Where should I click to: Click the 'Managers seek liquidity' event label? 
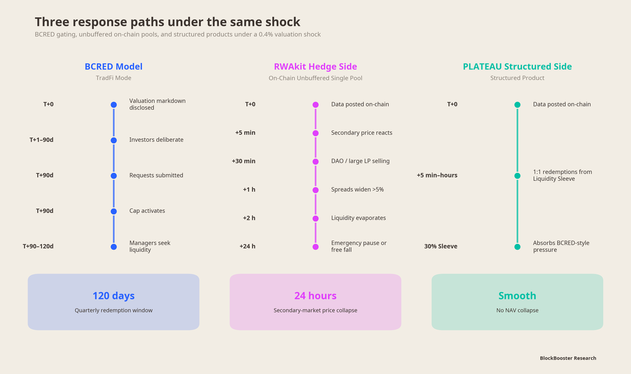[150, 247]
